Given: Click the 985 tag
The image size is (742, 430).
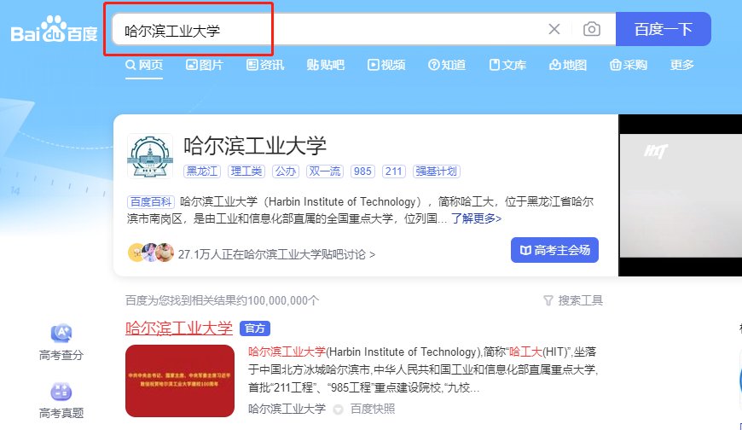Looking at the screenshot, I should tap(362, 171).
